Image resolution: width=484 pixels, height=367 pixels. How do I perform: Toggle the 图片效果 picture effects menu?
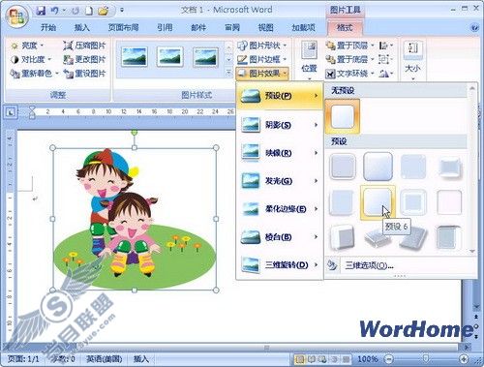262,74
